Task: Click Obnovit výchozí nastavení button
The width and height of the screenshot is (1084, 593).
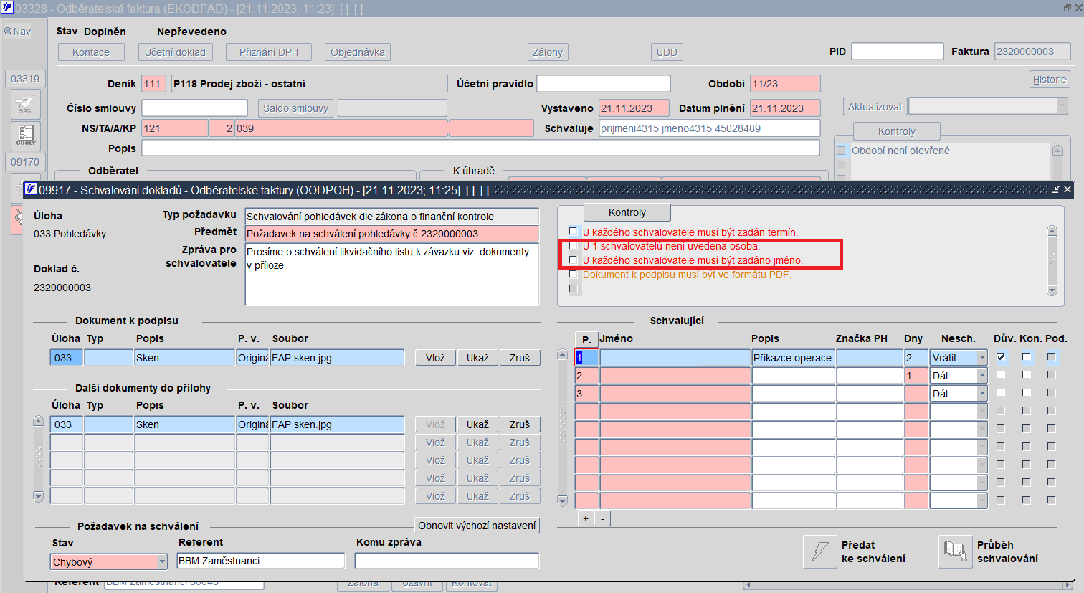Action: [x=477, y=526]
